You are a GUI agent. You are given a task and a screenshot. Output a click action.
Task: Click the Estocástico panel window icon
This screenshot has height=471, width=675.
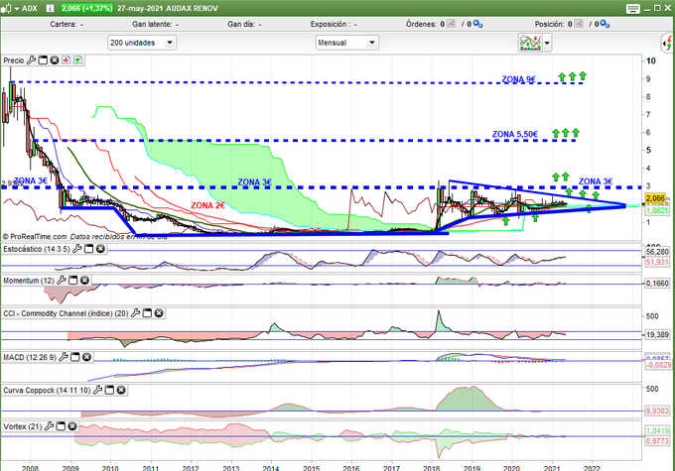[x=88, y=249]
